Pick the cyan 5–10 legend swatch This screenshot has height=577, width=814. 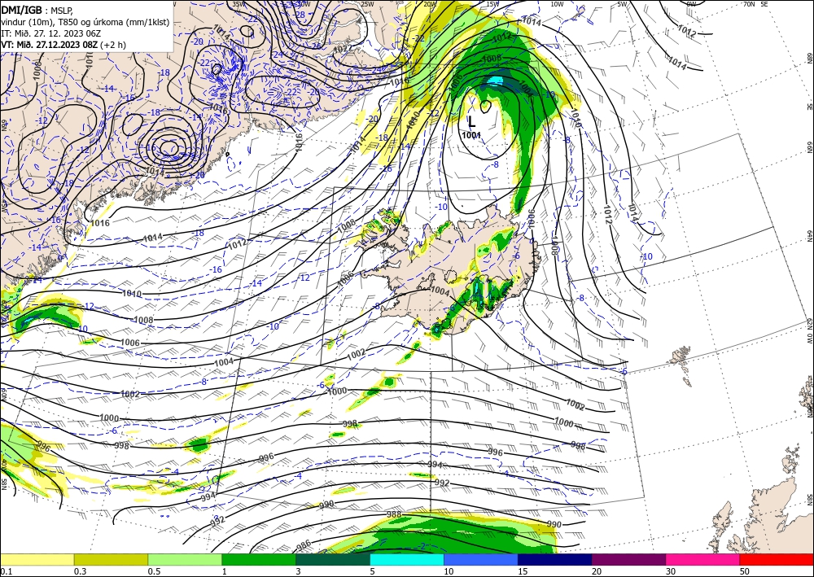[x=407, y=559]
